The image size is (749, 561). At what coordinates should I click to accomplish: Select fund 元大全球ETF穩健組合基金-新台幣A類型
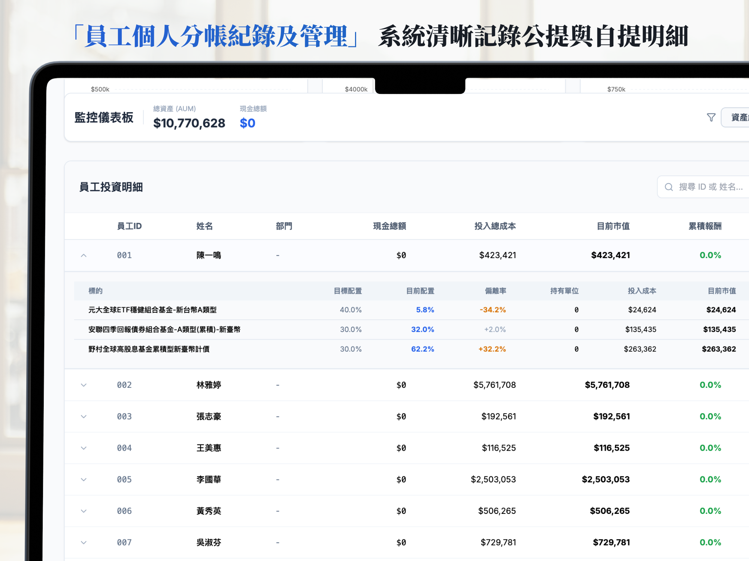[x=152, y=310]
